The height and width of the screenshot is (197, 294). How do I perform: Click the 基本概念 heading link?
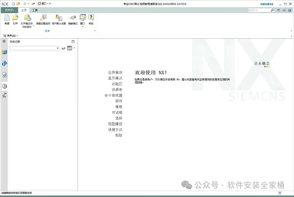(x=262, y=64)
